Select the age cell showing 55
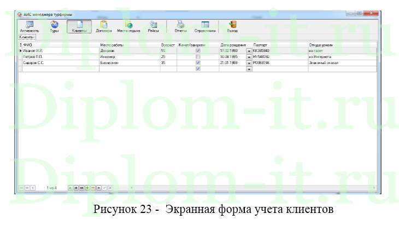The image size is (399, 225). 168,51
